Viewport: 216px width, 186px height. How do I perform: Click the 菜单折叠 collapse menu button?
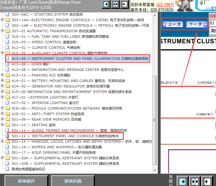tap(73, 181)
